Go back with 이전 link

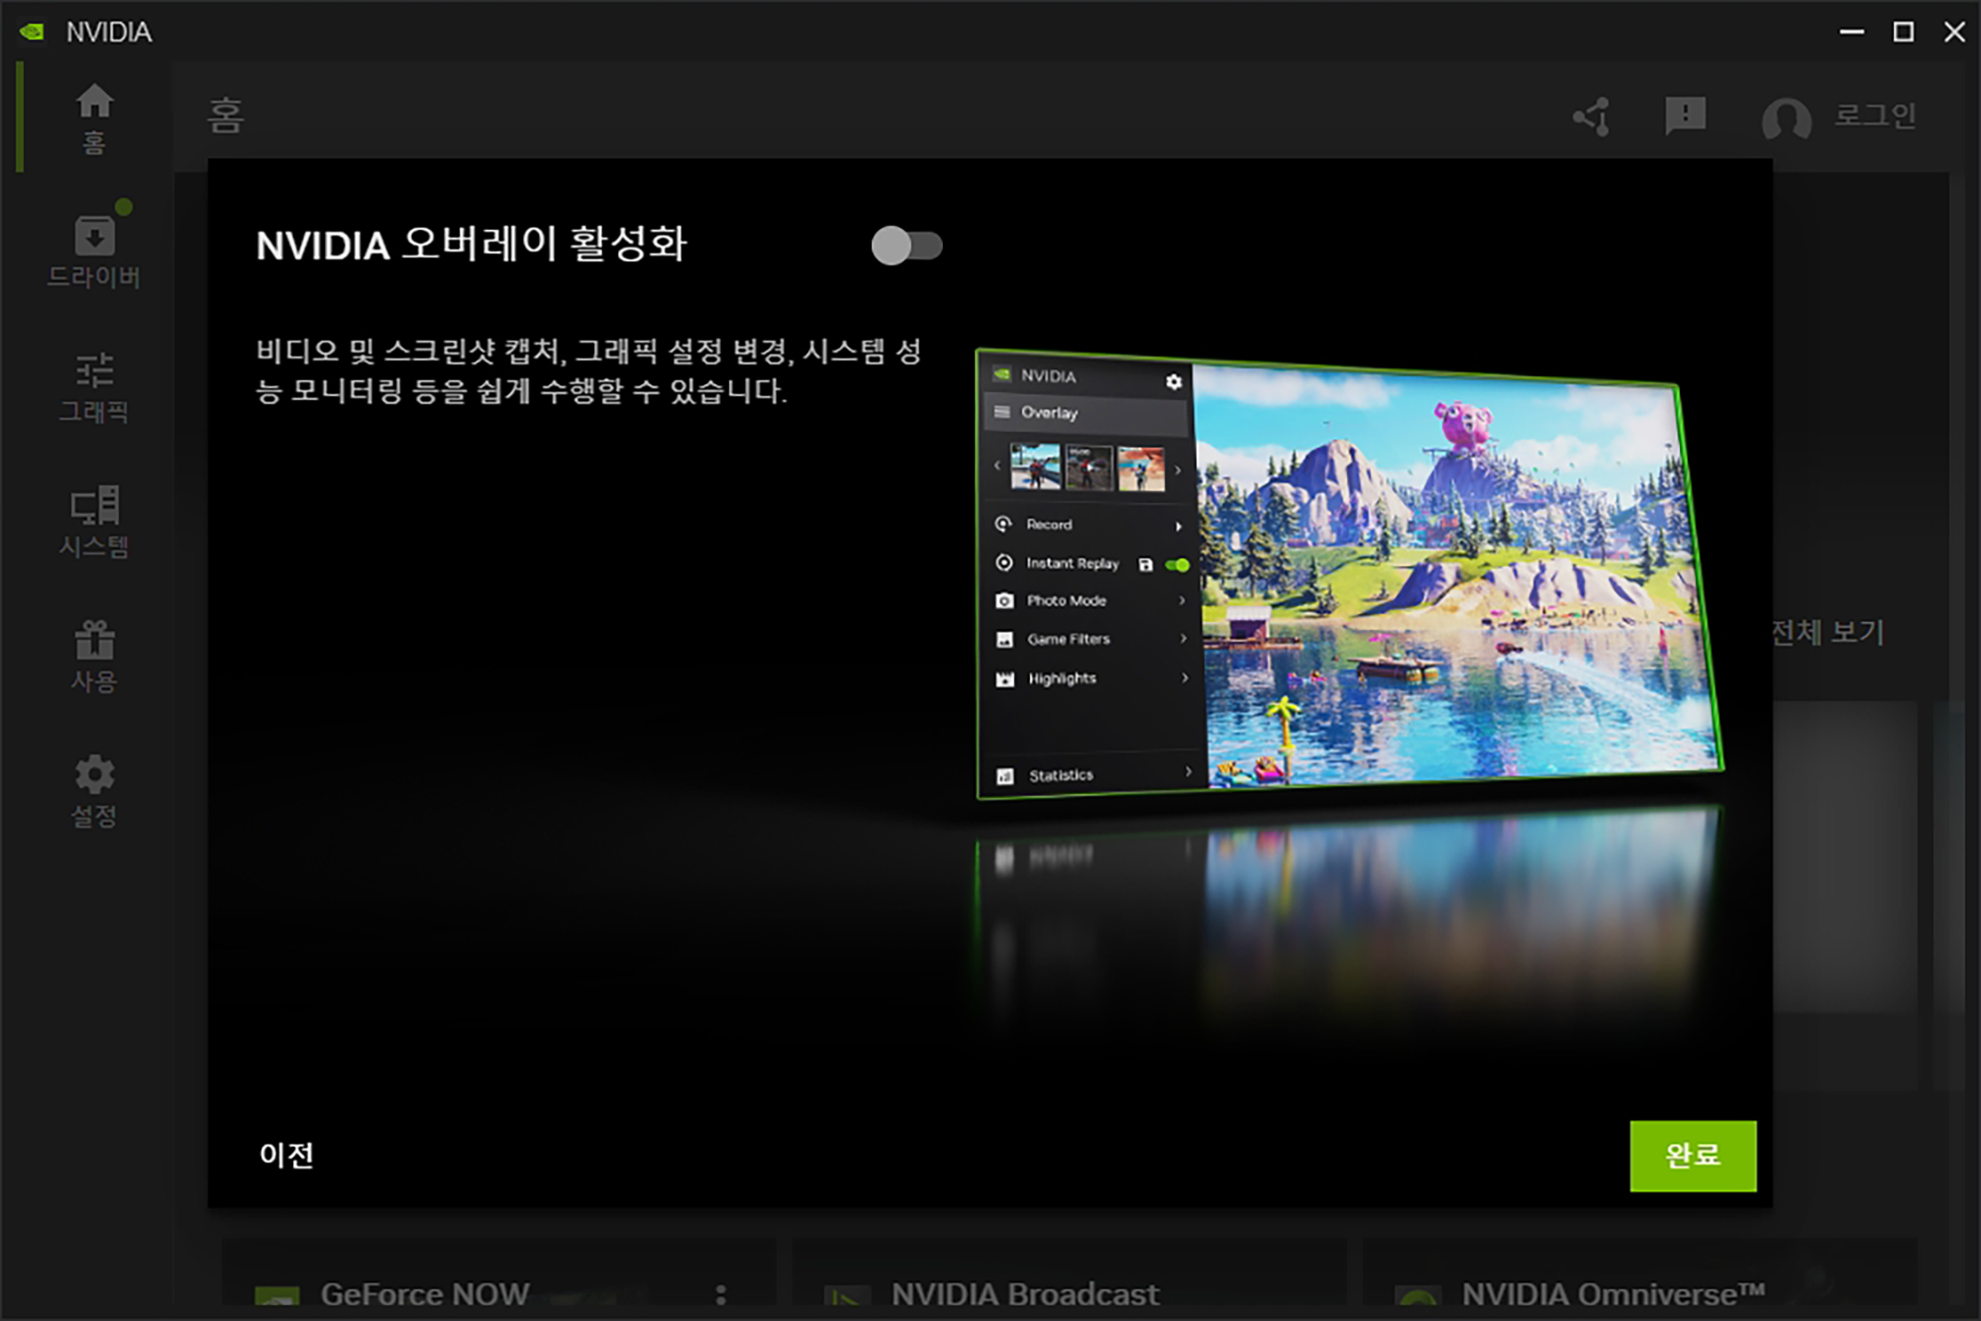[x=286, y=1155]
